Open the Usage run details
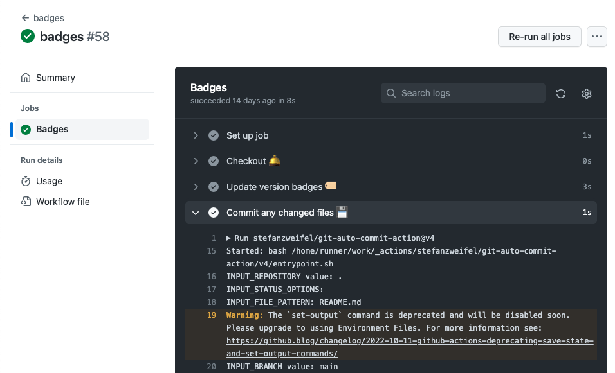The image size is (615, 373). pyautogui.click(x=49, y=181)
